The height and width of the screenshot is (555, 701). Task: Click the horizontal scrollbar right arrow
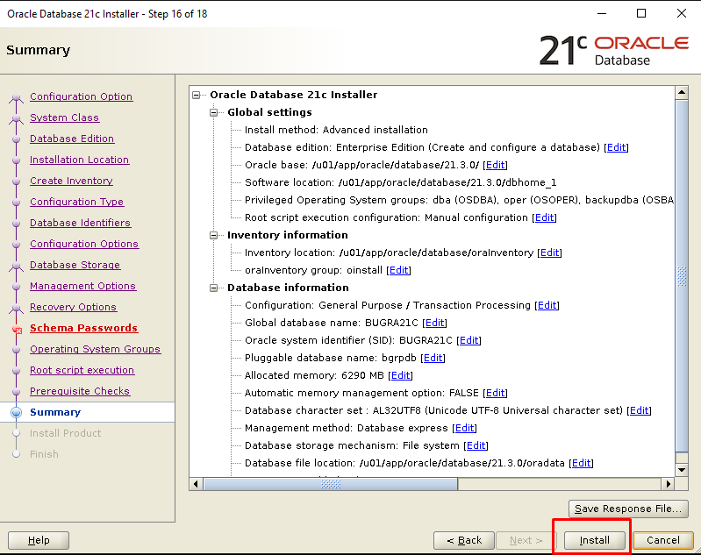click(668, 484)
